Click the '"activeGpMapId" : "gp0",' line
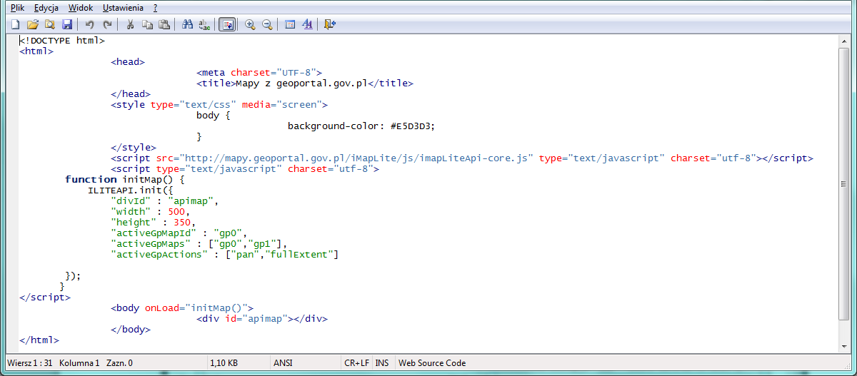Image resolution: width=857 pixels, height=376 pixels. (x=179, y=233)
